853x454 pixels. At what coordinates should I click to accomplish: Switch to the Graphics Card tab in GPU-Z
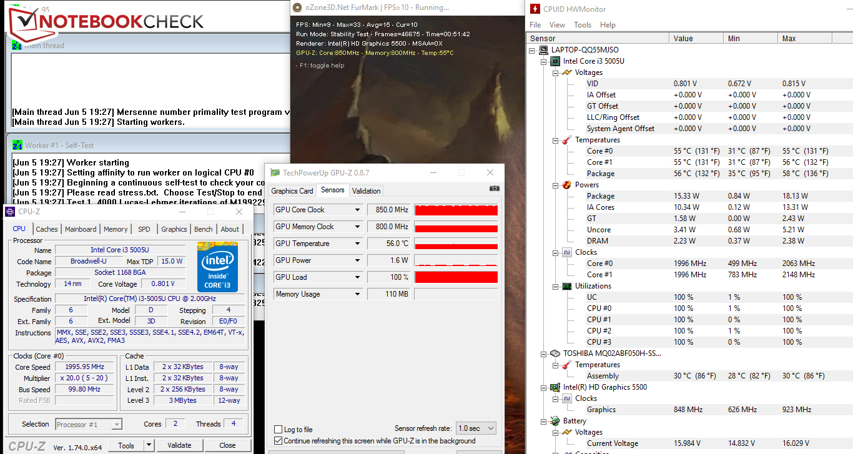click(292, 191)
